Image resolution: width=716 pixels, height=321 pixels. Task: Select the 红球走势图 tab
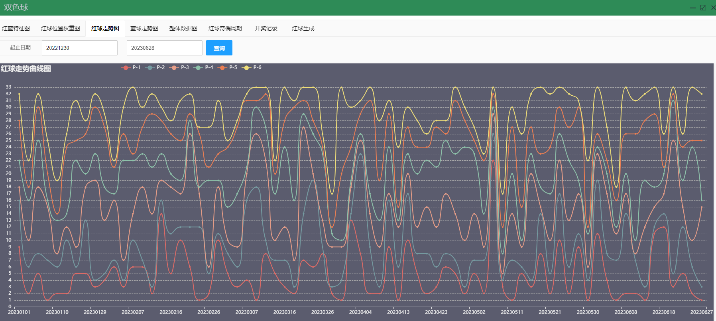coord(105,28)
